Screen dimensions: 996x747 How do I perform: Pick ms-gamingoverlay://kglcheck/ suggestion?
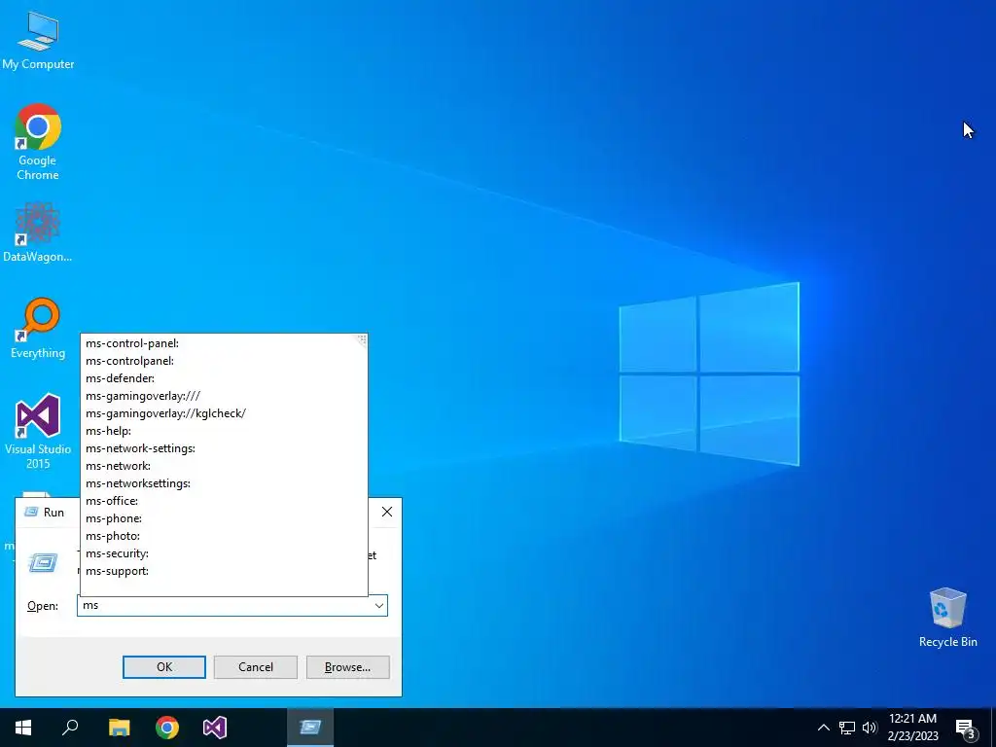pyautogui.click(x=225, y=412)
